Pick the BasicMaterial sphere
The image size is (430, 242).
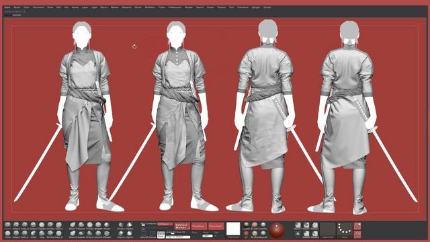263,234
